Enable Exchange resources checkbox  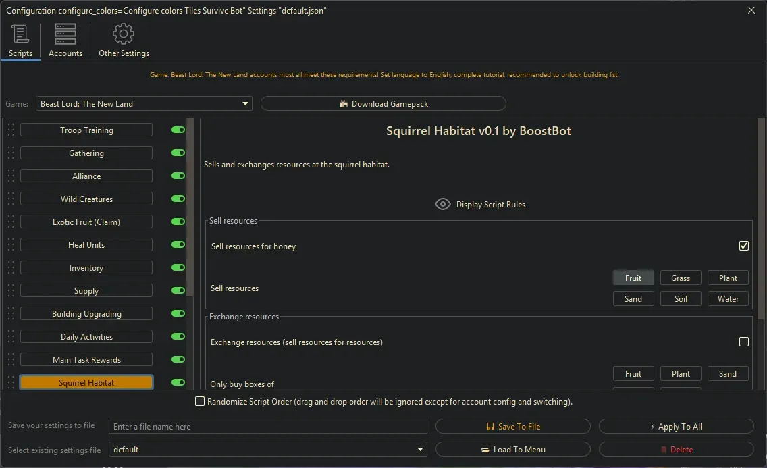(x=743, y=342)
